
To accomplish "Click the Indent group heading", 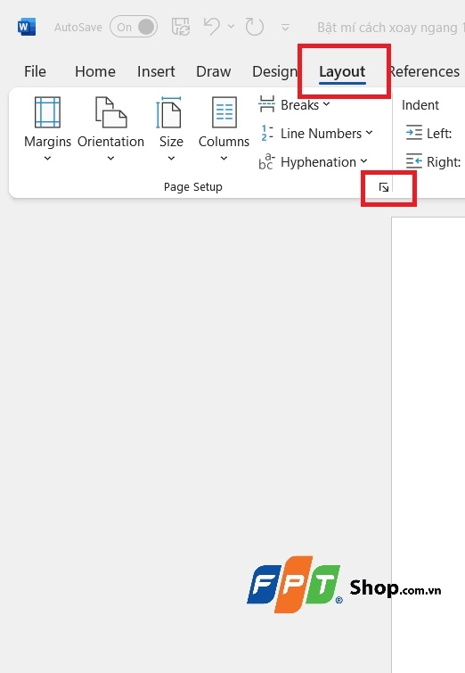I will [x=420, y=105].
